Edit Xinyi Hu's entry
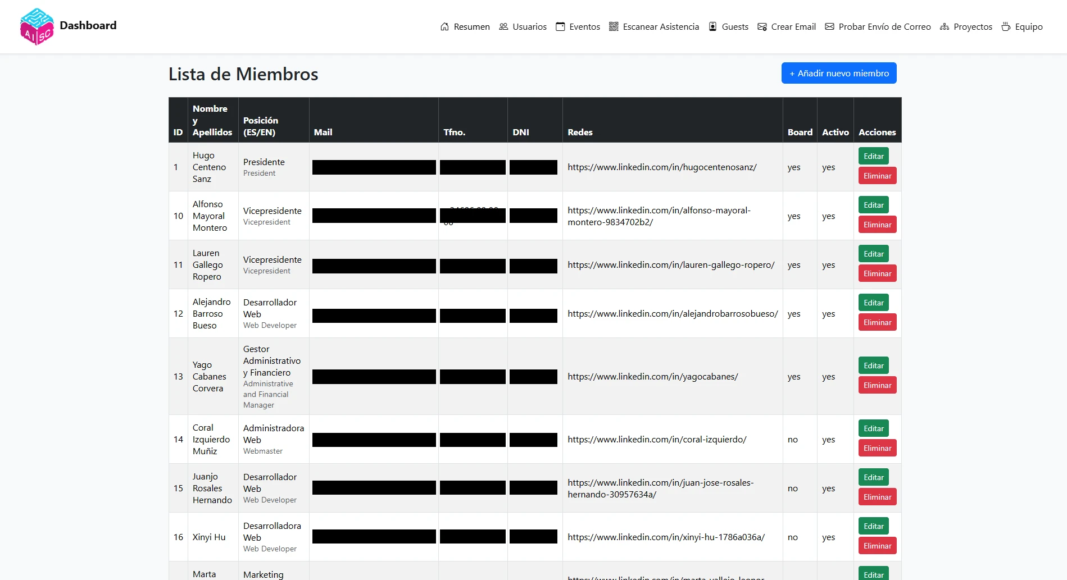 coord(873,526)
